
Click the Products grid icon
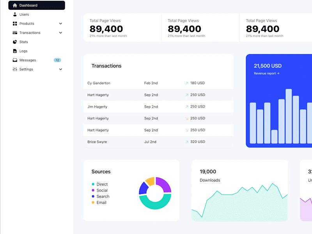click(x=15, y=24)
